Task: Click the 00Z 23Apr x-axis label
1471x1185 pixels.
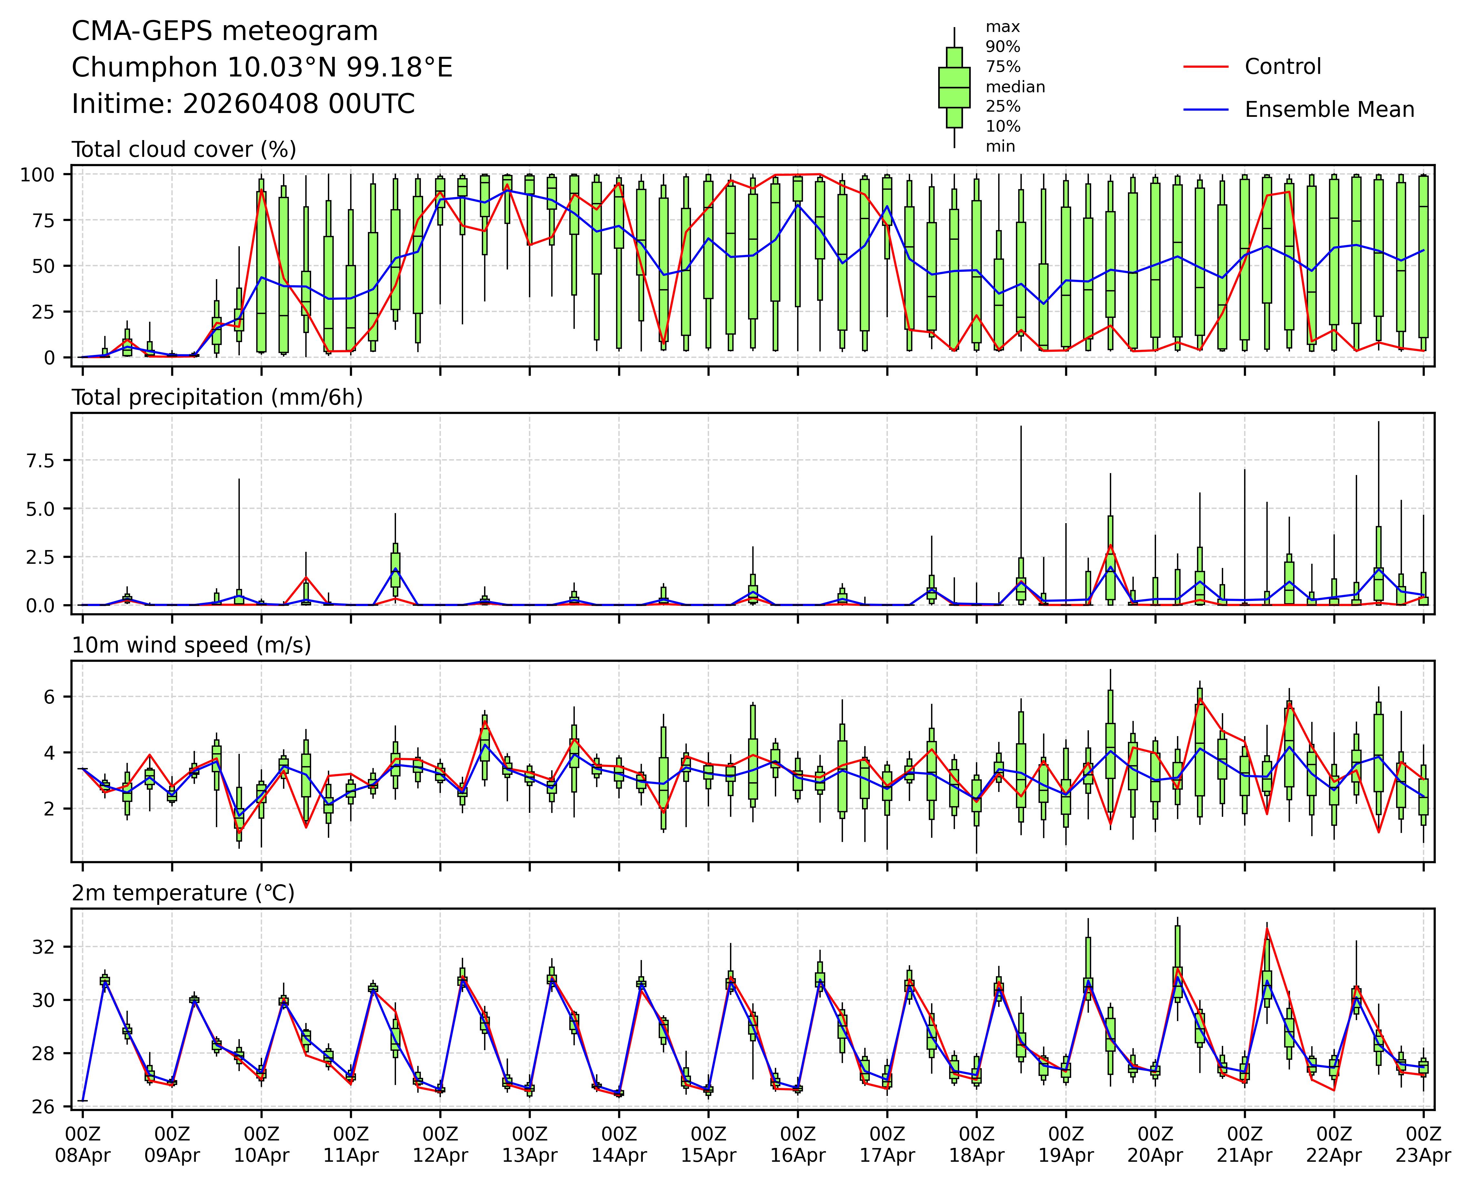Action: click(x=1423, y=1145)
